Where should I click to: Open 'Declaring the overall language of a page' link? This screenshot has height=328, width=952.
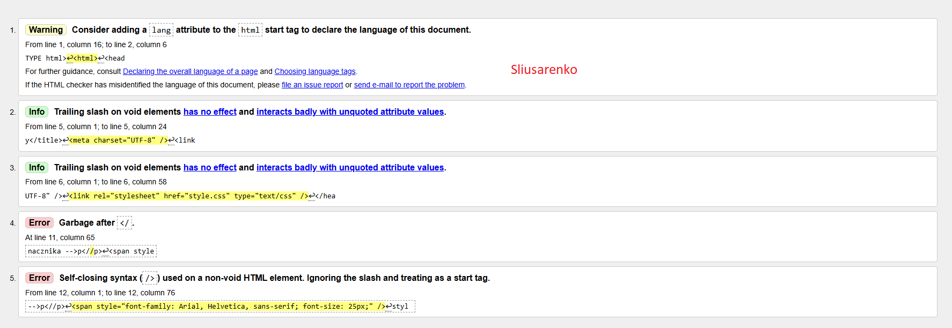[190, 71]
